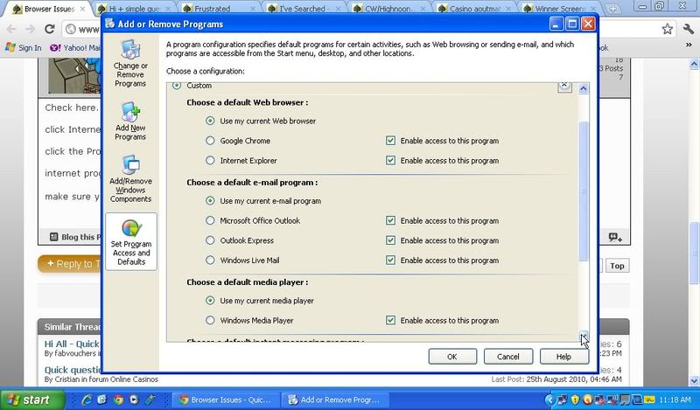Image resolution: width=700 pixels, height=410 pixels.
Task: Close the Frustrated tab
Action: point(253,9)
